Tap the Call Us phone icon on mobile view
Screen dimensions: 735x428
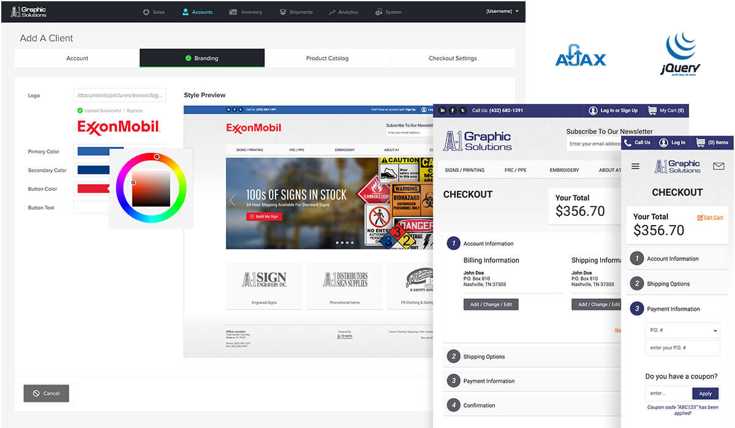pos(628,142)
